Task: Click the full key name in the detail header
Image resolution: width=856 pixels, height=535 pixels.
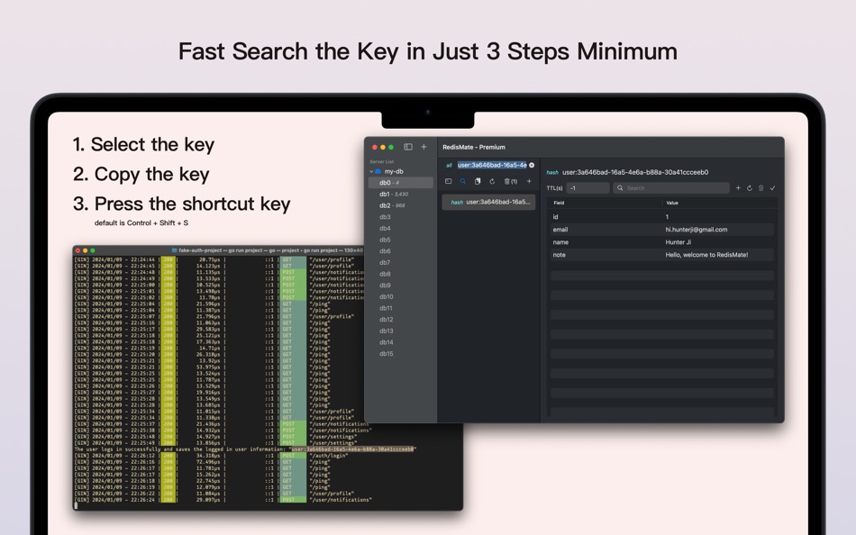Action: click(x=635, y=172)
